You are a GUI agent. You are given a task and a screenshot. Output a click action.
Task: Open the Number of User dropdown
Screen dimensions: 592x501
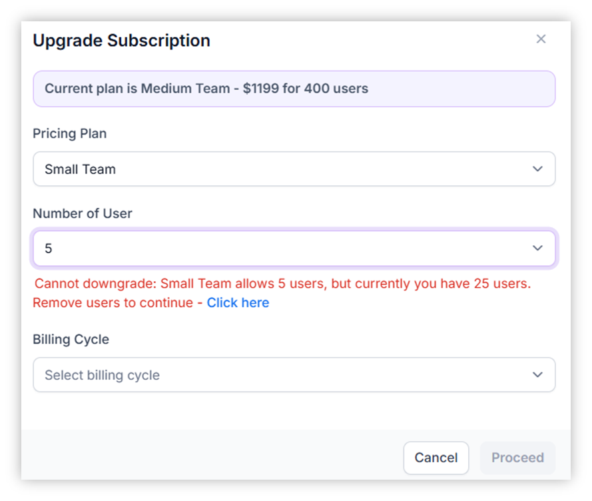[294, 249]
